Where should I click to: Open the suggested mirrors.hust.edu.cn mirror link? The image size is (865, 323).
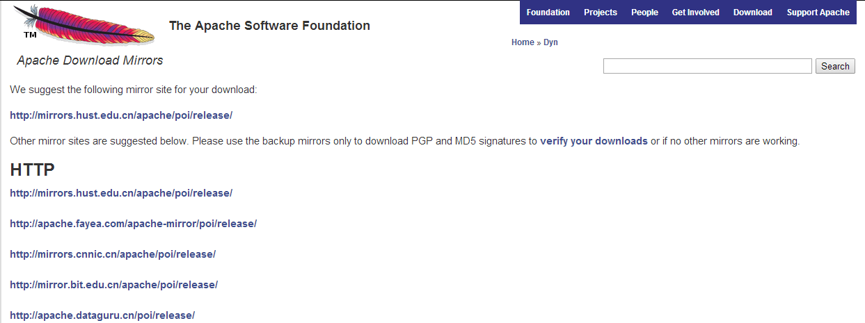tap(121, 115)
